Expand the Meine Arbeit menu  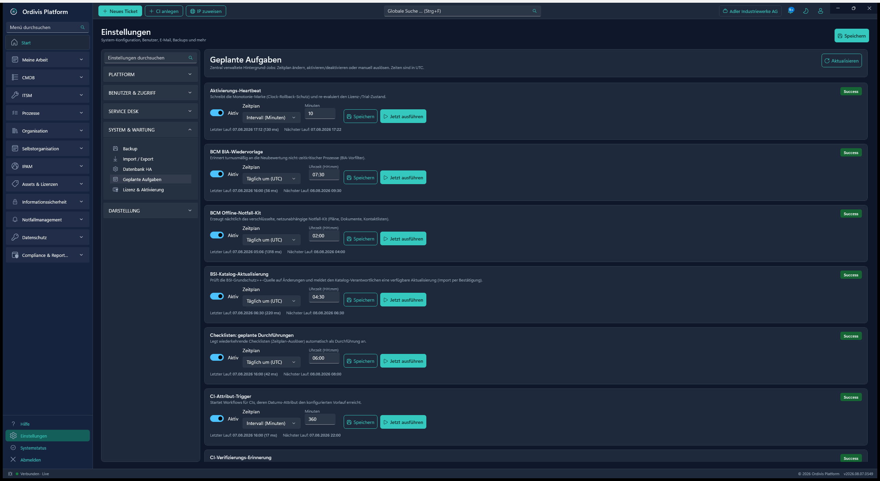[47, 60]
